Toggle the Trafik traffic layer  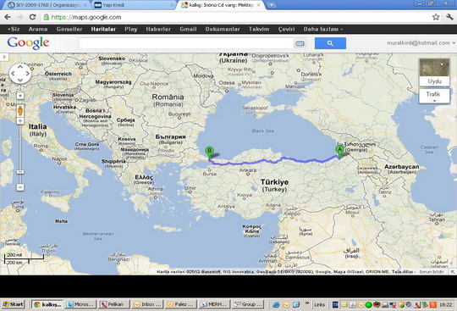434,96
